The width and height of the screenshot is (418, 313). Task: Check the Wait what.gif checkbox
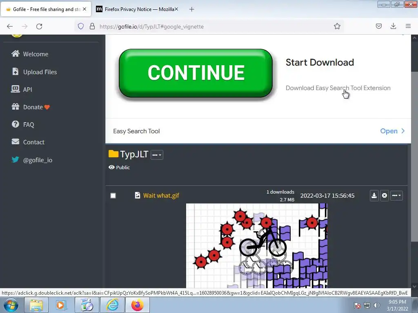pos(113,196)
